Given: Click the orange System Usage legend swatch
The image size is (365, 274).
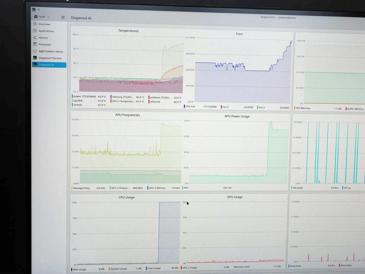Looking at the screenshot, I should [x=109, y=269].
